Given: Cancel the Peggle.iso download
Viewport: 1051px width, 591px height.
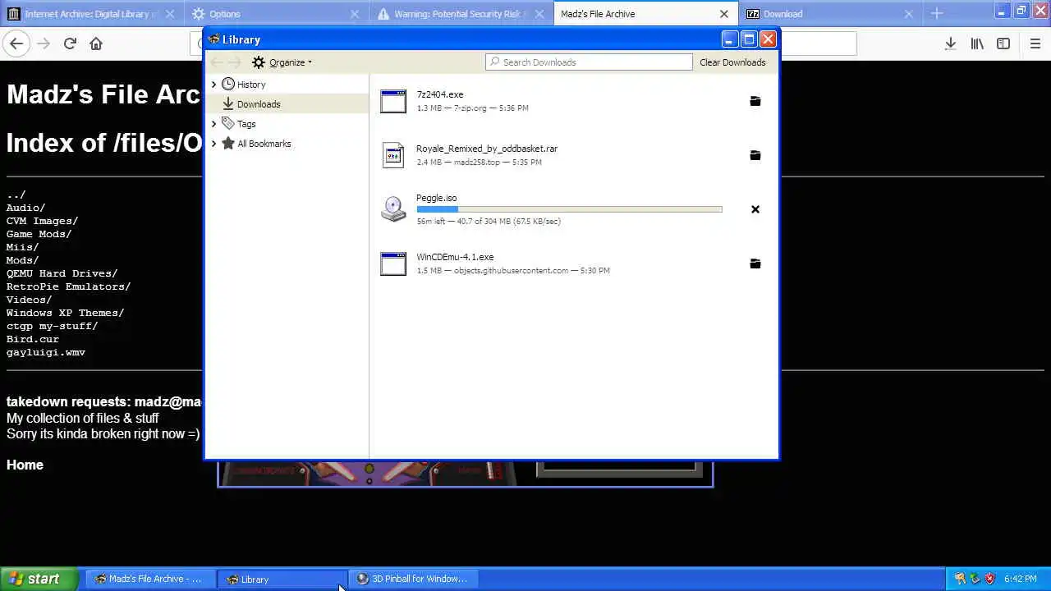Looking at the screenshot, I should coord(755,209).
